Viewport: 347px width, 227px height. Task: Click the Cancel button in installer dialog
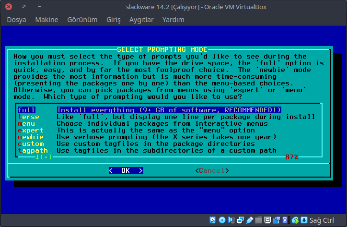coord(212,170)
